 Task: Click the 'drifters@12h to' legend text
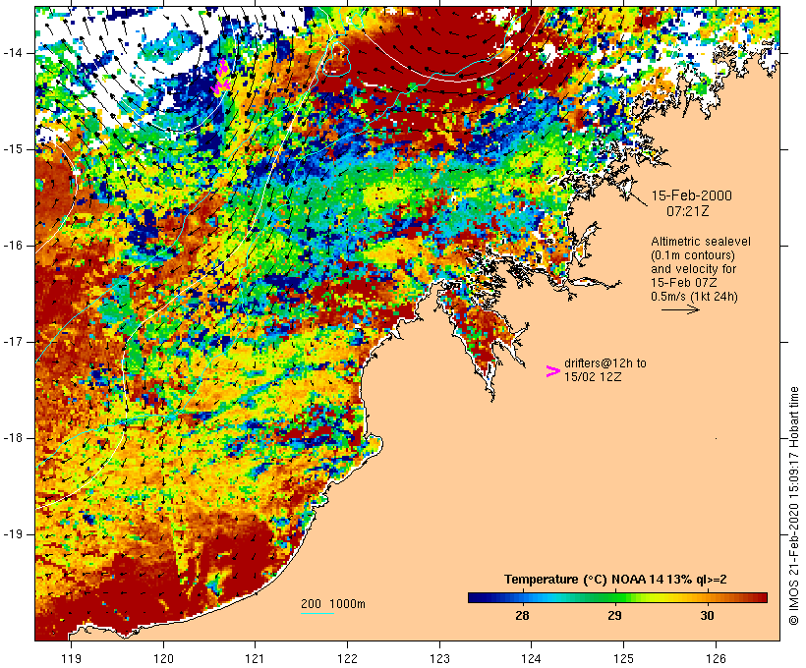(x=605, y=363)
